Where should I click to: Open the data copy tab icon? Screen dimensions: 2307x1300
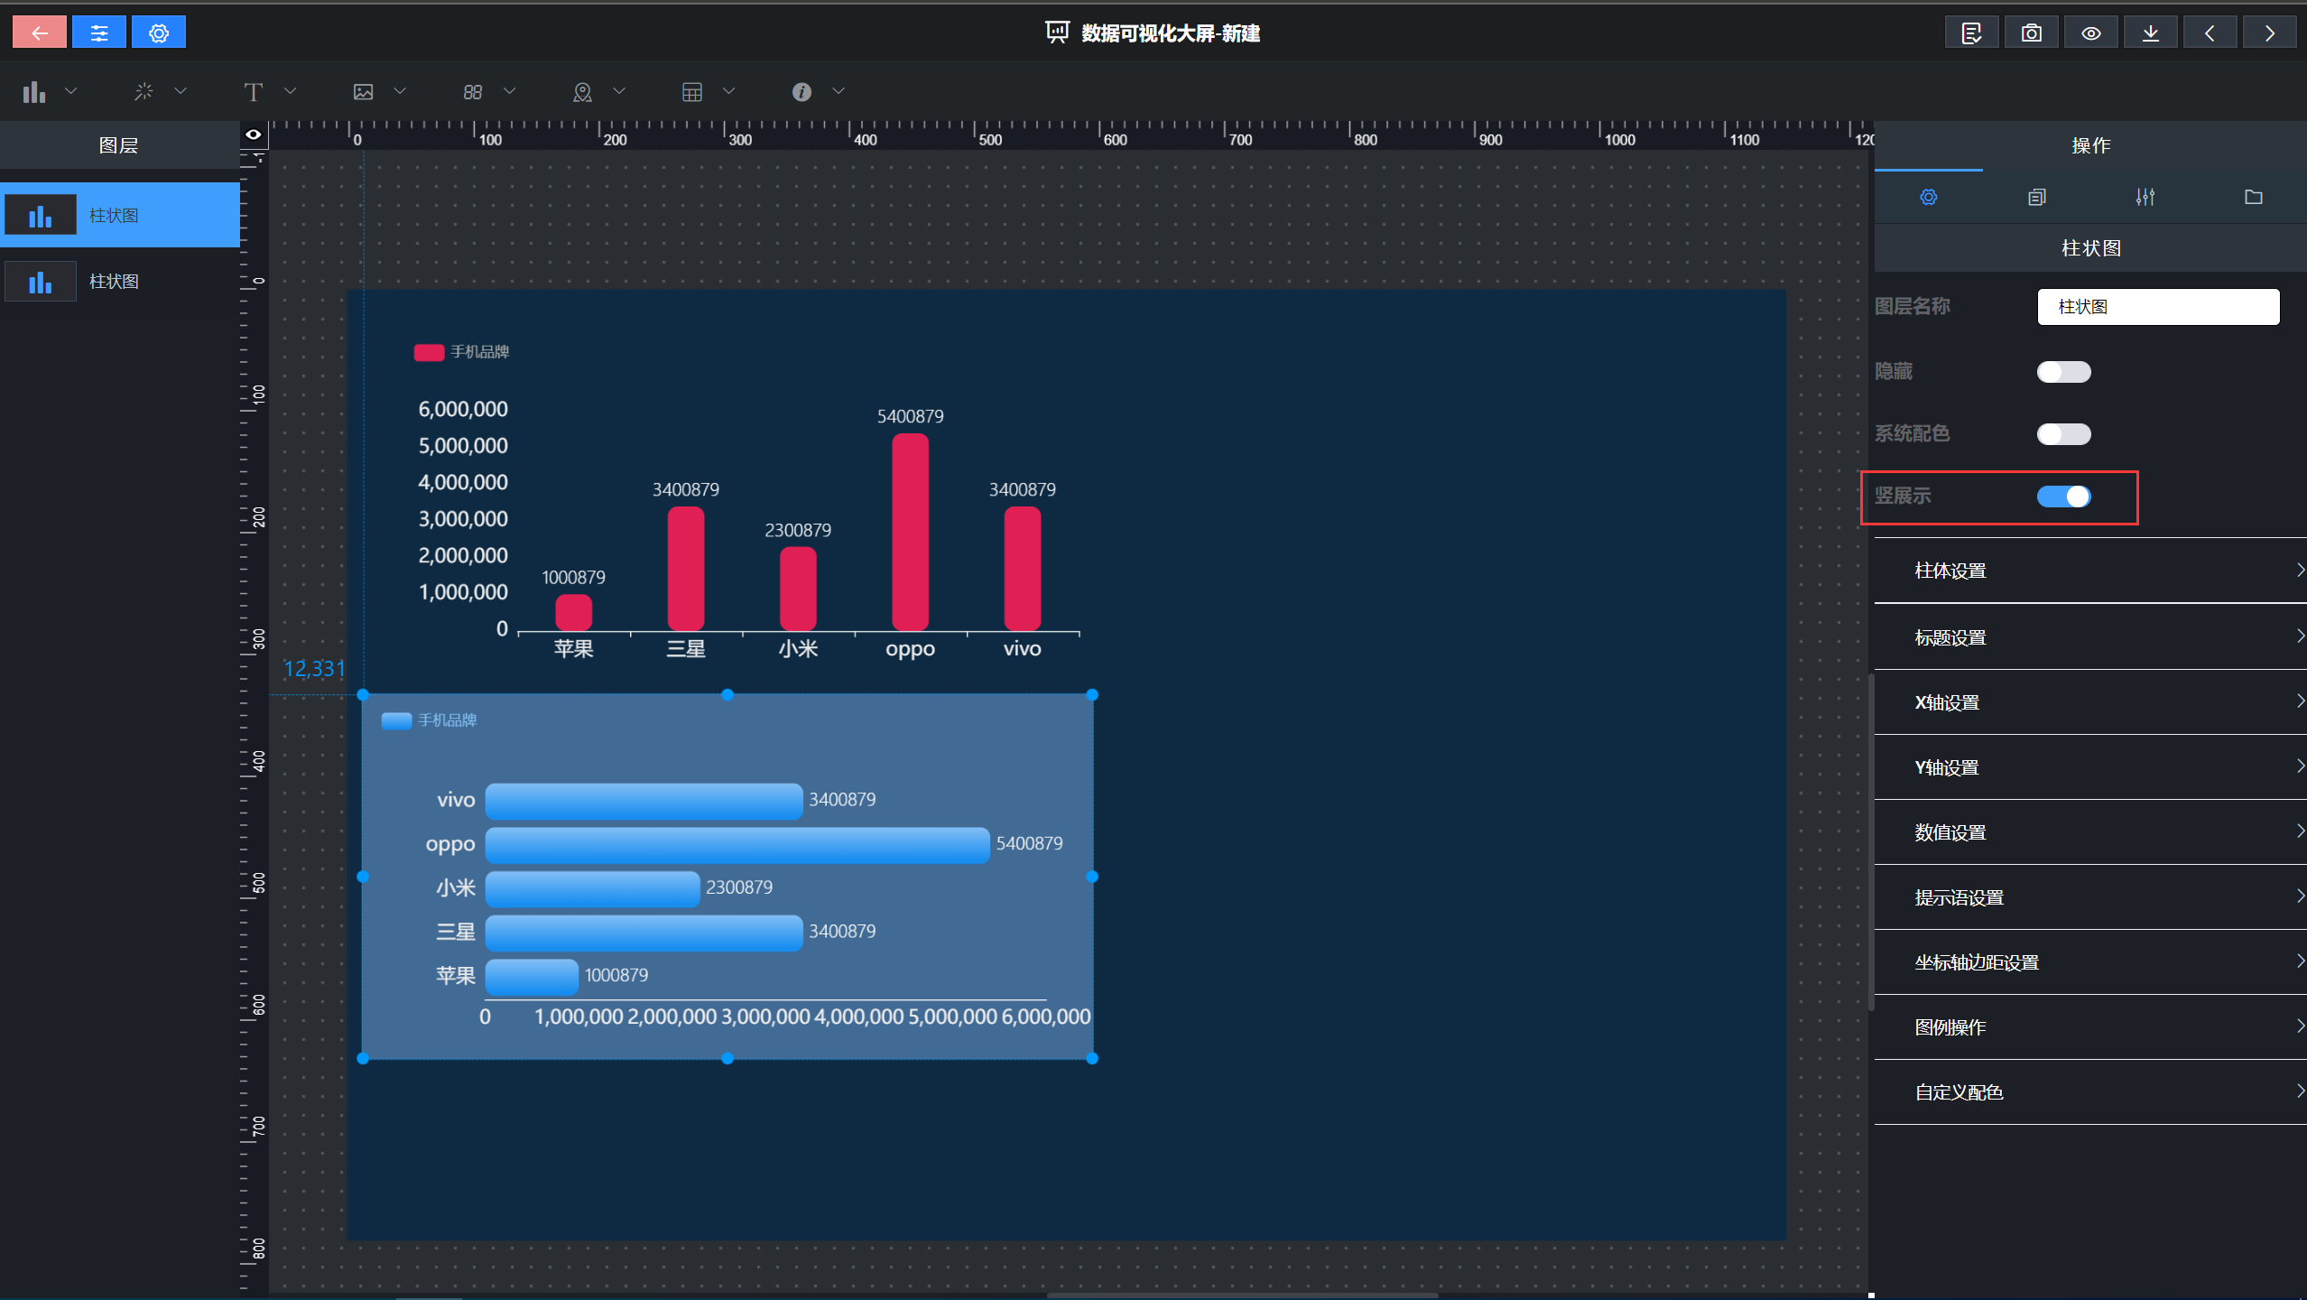2037,197
